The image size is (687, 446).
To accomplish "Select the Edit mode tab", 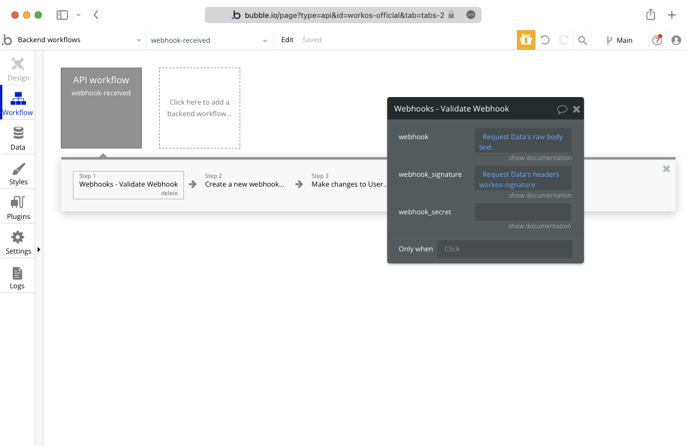I will pyautogui.click(x=287, y=40).
